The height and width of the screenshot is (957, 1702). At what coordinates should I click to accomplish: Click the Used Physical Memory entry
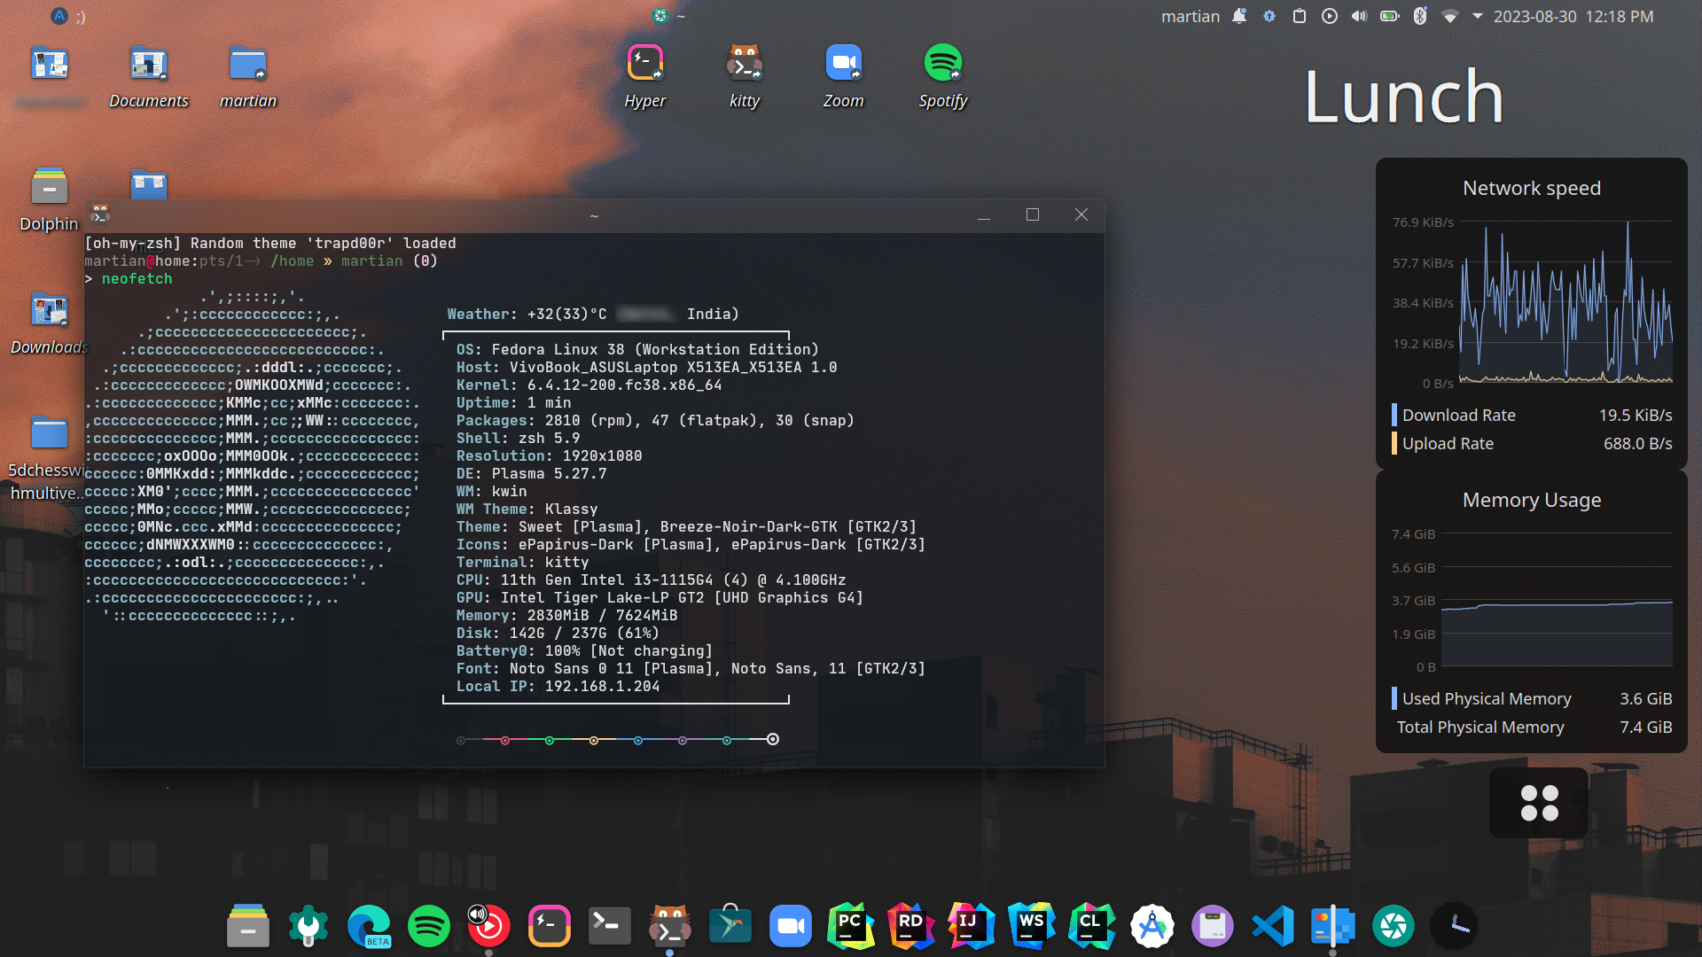pyautogui.click(x=1532, y=698)
